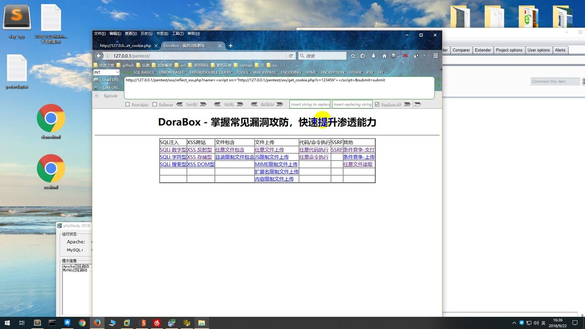
Task: Enable the Referrer checkbox
Action: pos(154,105)
